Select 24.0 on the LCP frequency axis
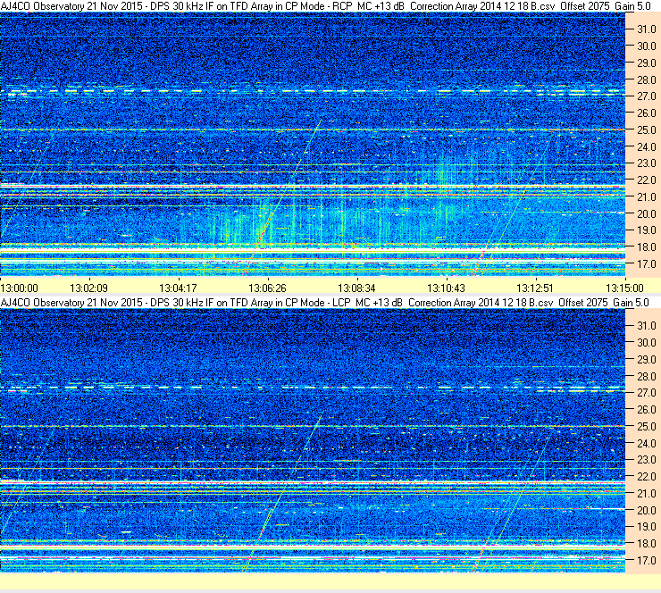The height and width of the screenshot is (593, 661). (647, 443)
